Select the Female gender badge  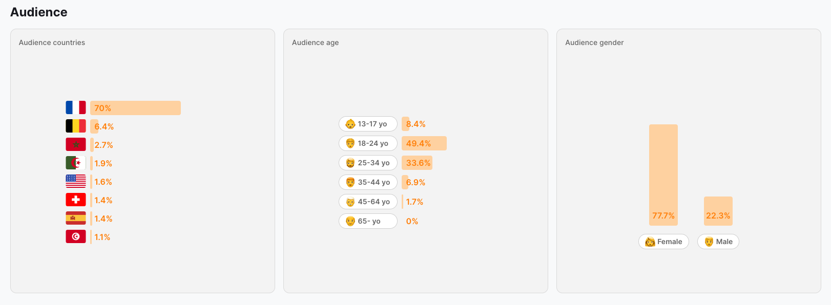[x=663, y=242]
